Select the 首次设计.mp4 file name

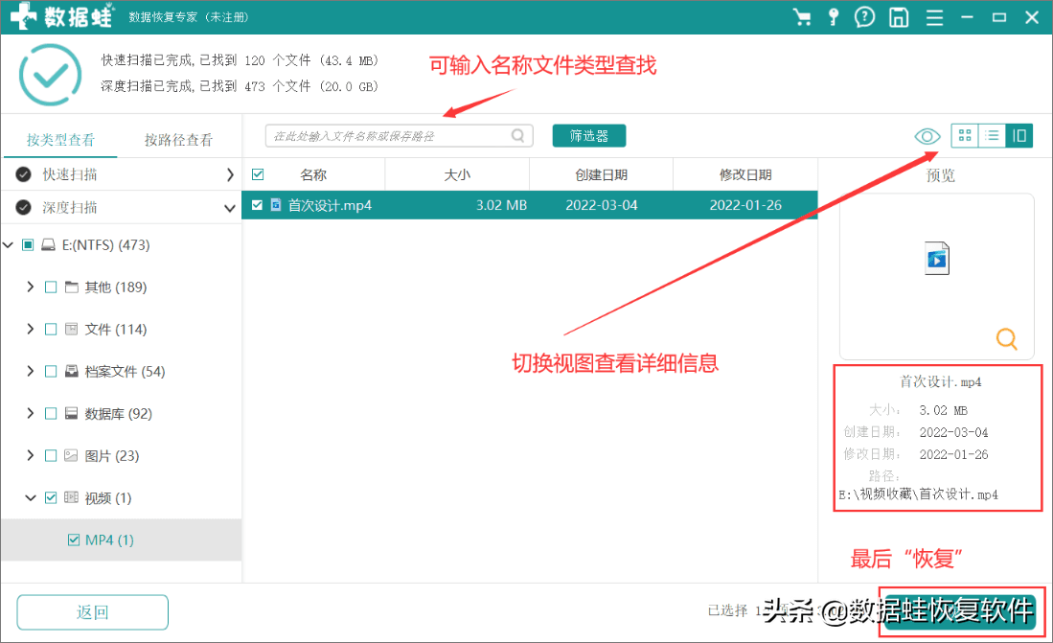330,205
